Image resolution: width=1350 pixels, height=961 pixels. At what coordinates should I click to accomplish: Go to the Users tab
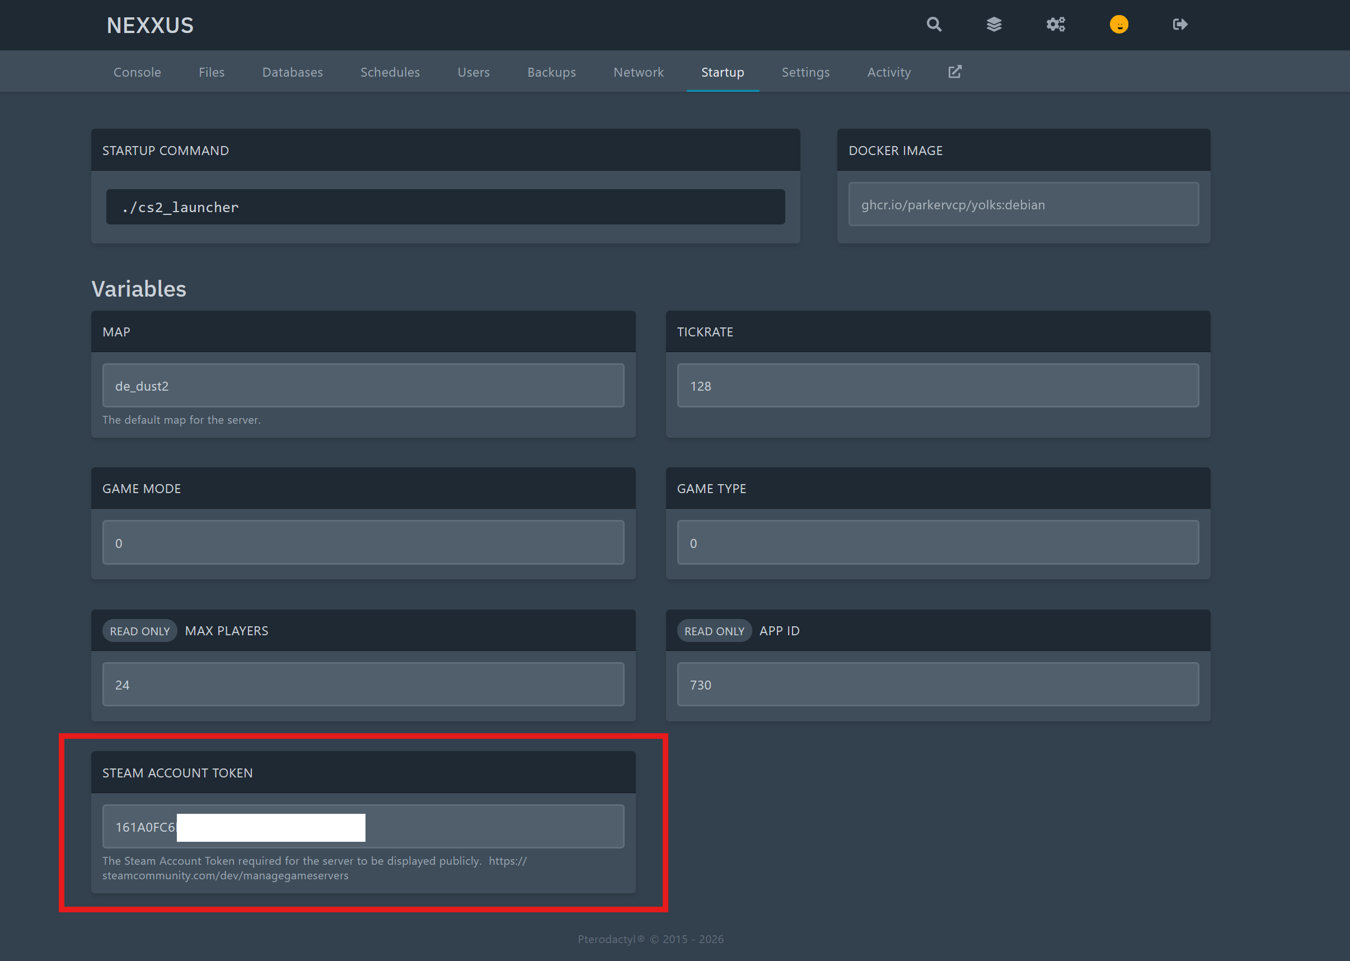pyautogui.click(x=474, y=72)
